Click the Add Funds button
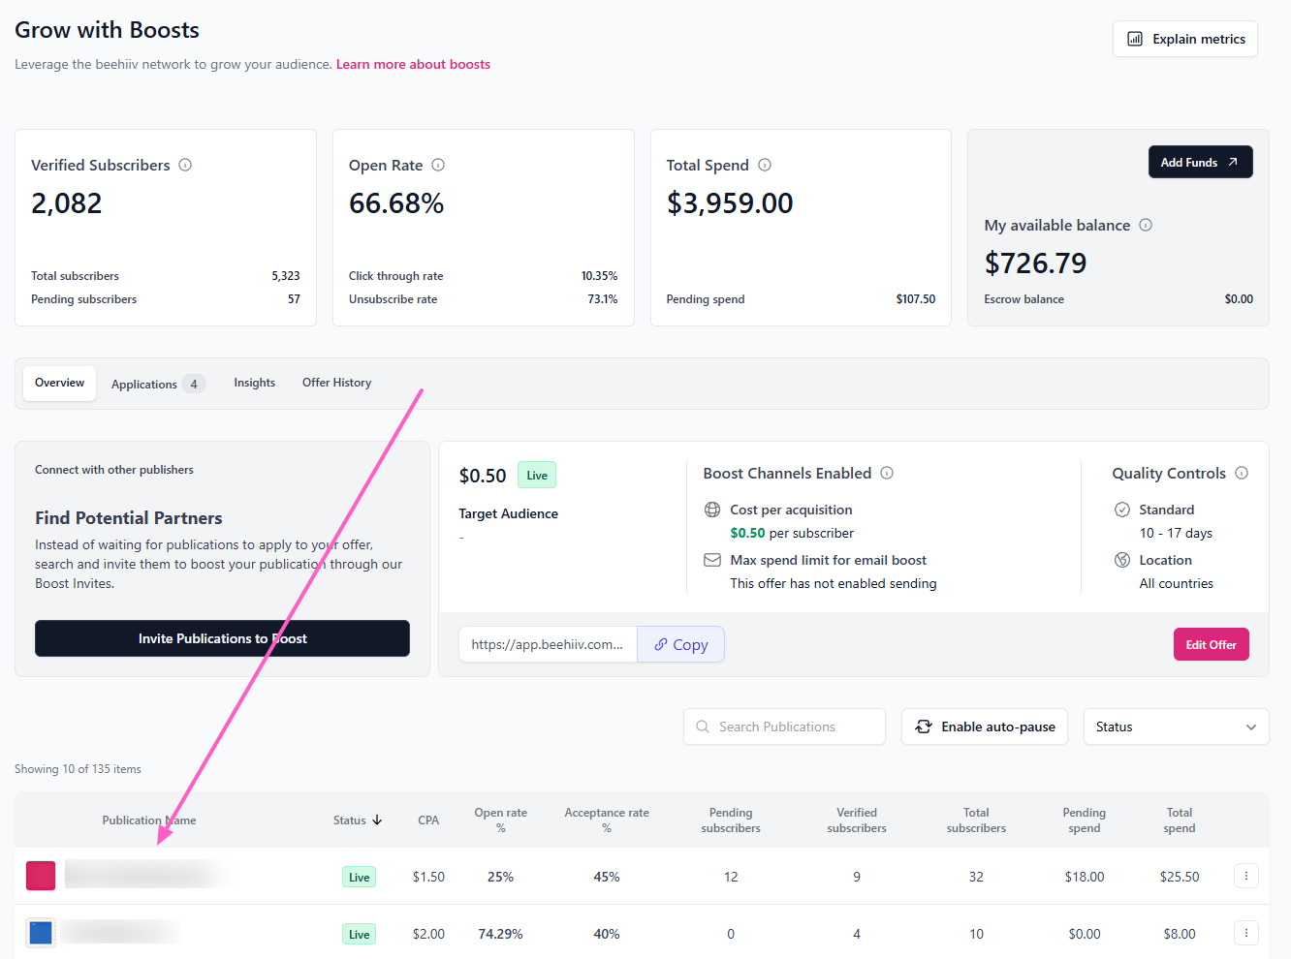Viewport: 1291px width, 959px height. (x=1200, y=162)
